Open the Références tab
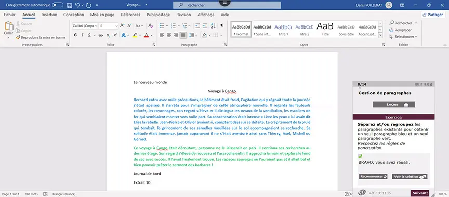The width and height of the screenshot is (449, 197). pos(130,15)
